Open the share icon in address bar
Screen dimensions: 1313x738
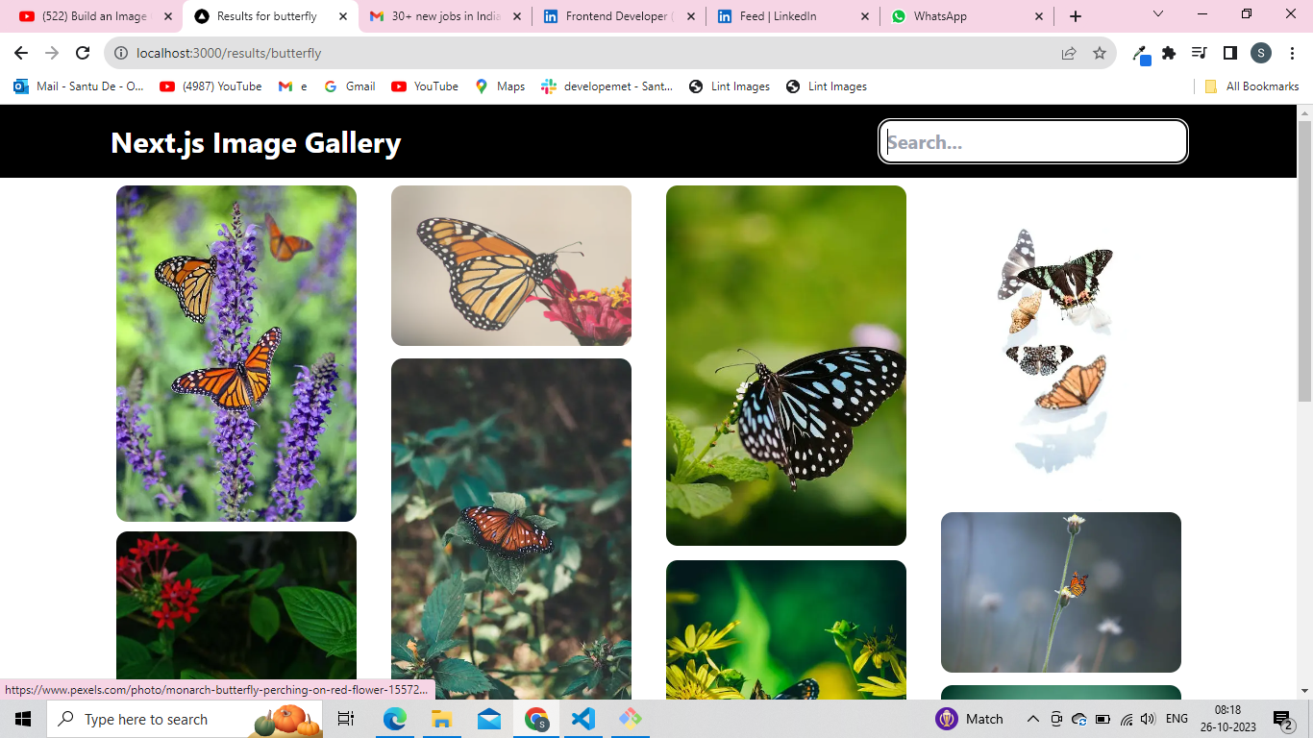tap(1069, 53)
